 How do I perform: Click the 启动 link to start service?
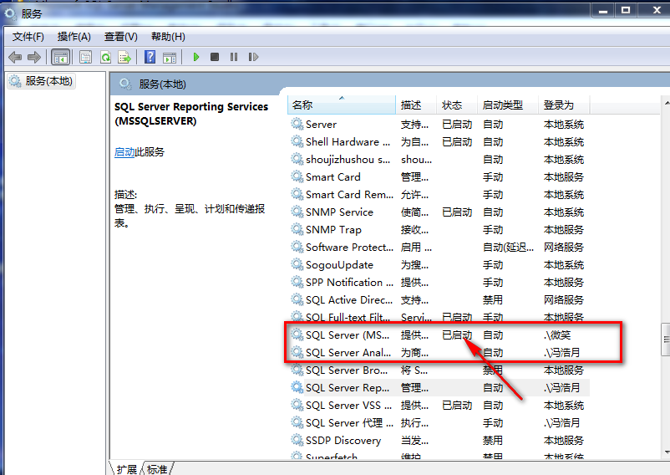point(124,152)
